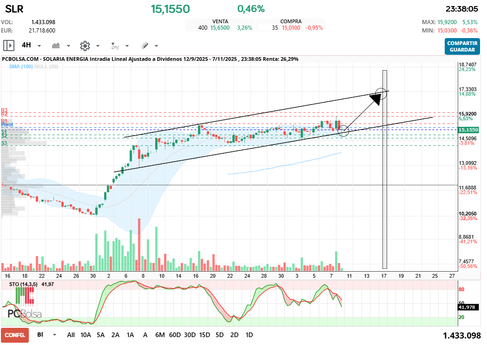The height and width of the screenshot is (345, 487).
Task: Click the VENTA price 15,6500
Action: point(220,28)
